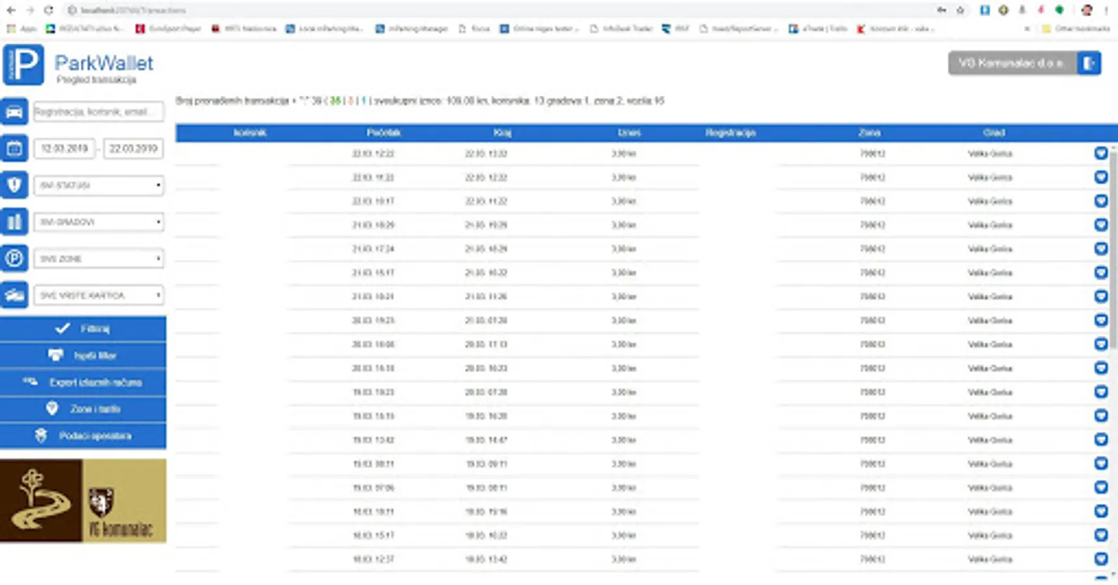Image resolution: width=1118 pixels, height=585 pixels.
Task: Sort by the Registracija column header
Action: click(730, 133)
